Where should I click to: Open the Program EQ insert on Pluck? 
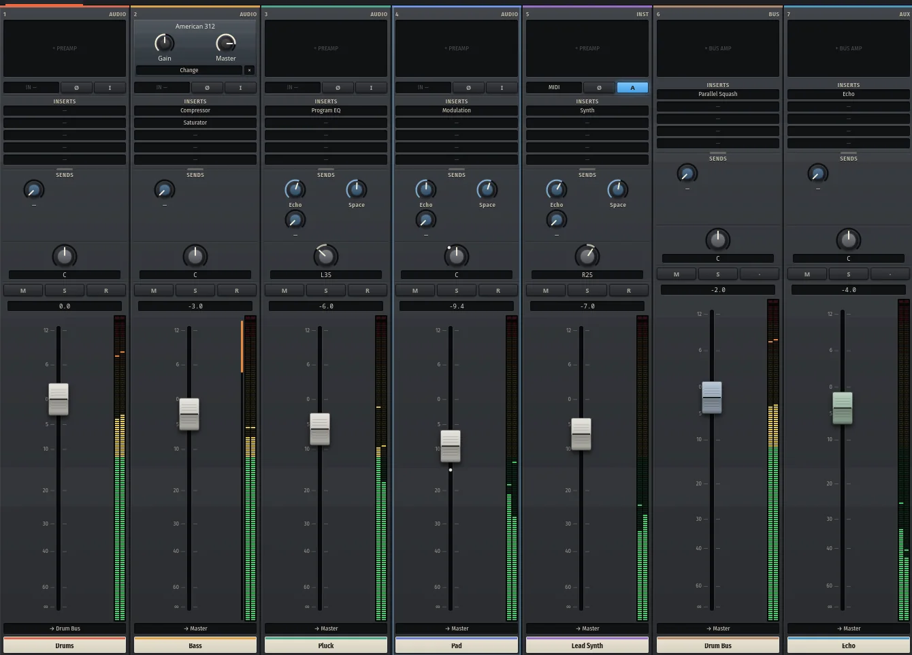[x=326, y=110]
